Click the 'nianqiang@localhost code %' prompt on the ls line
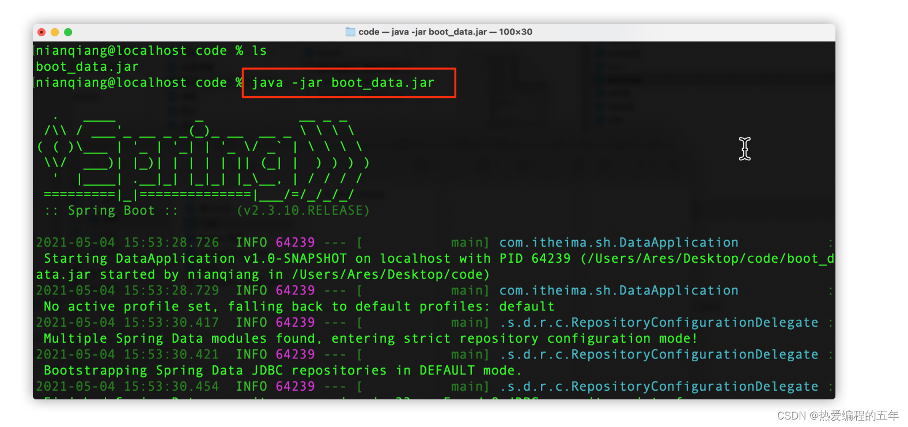 pyautogui.click(x=139, y=51)
